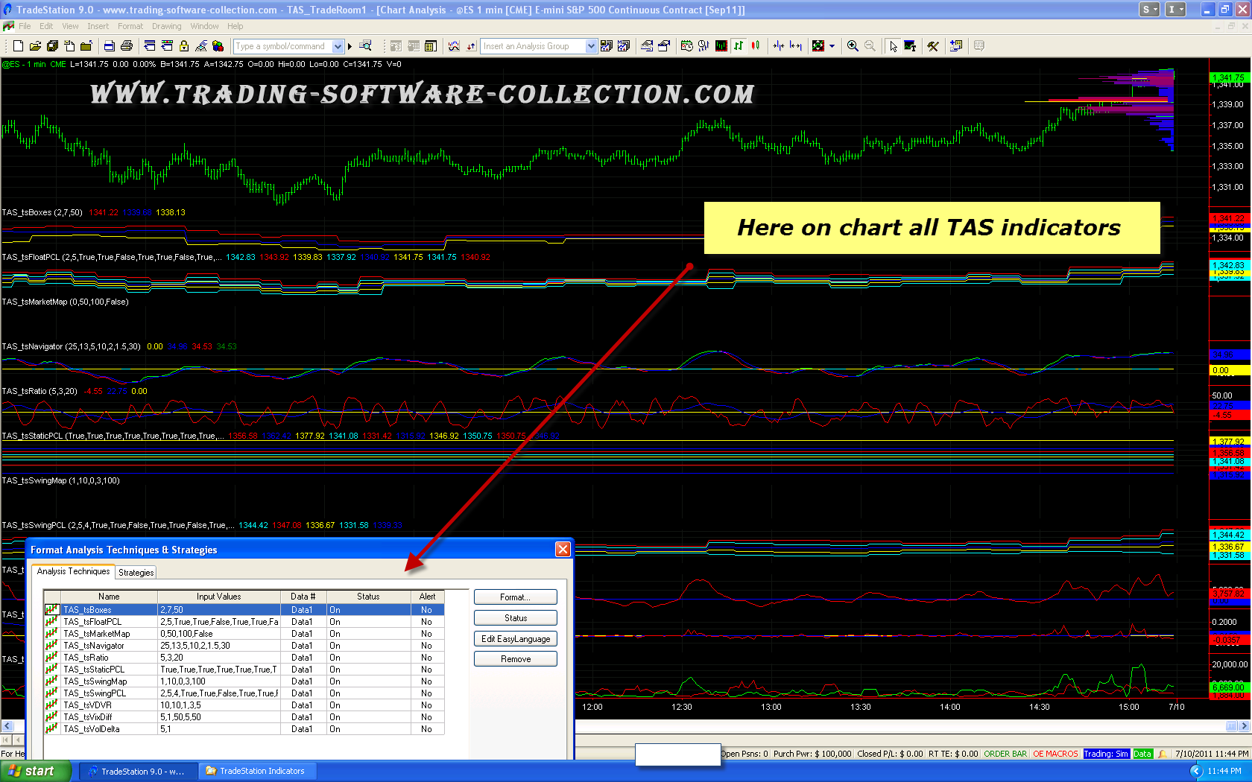
Task: Click the Edit EasyLanguage button
Action: (515, 639)
